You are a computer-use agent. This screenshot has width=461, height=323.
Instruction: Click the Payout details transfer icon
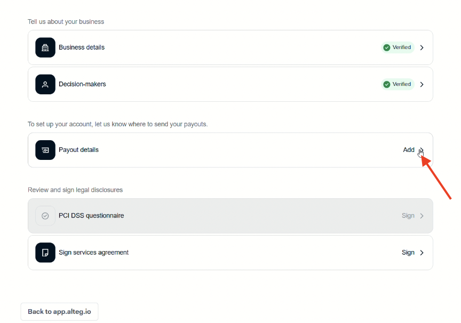point(45,150)
